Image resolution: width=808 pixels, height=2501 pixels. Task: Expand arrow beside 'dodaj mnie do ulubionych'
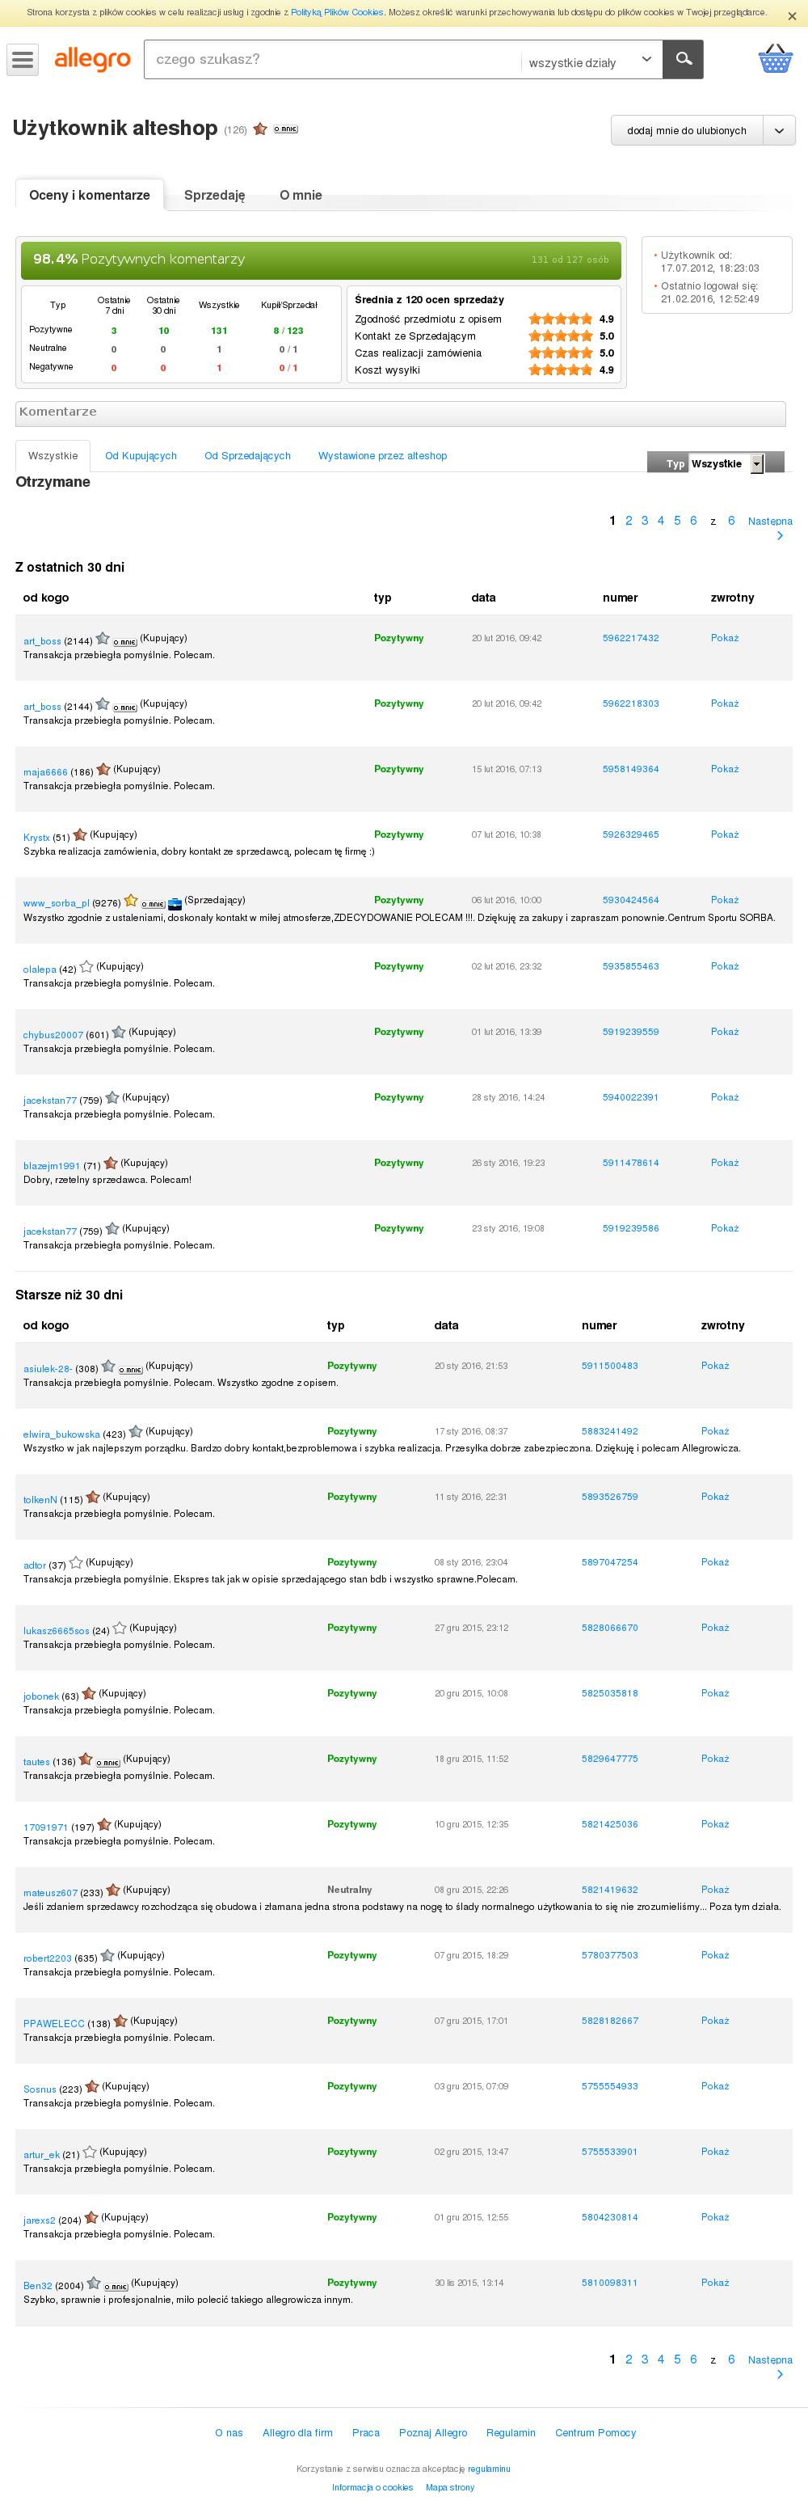pos(779,130)
